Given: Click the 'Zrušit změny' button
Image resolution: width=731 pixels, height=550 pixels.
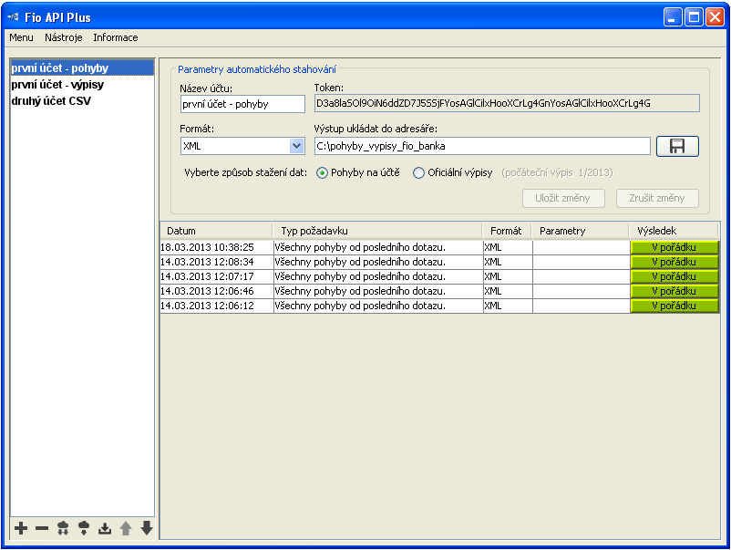Looking at the screenshot, I should (657, 198).
